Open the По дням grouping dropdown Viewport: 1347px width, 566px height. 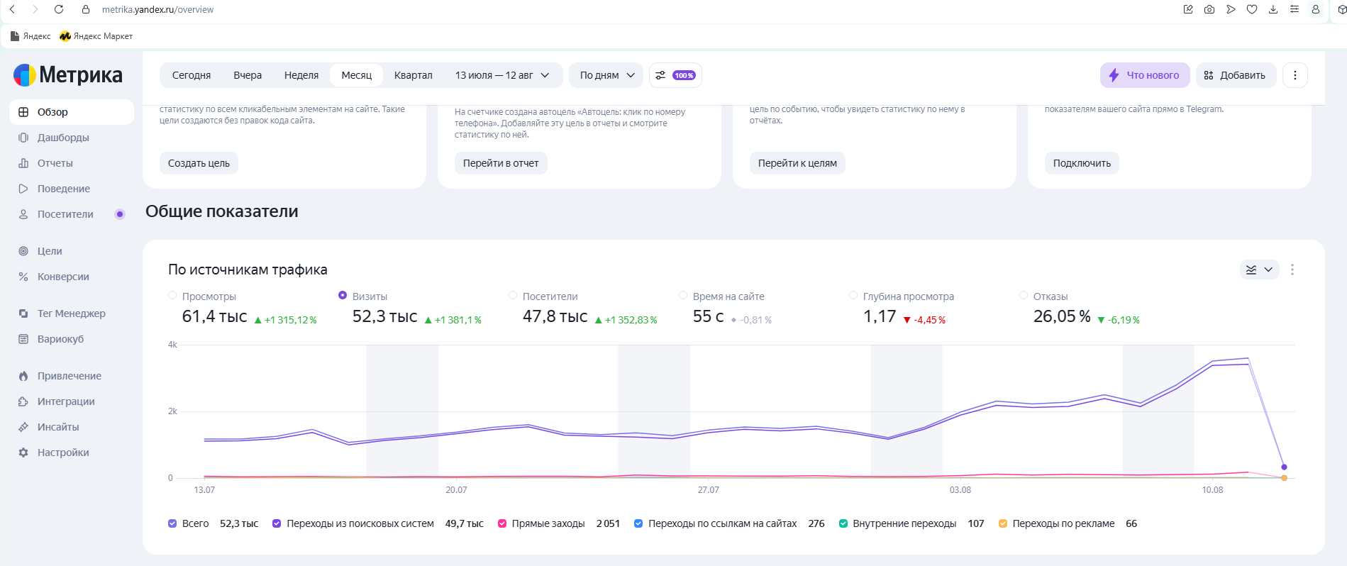(606, 75)
